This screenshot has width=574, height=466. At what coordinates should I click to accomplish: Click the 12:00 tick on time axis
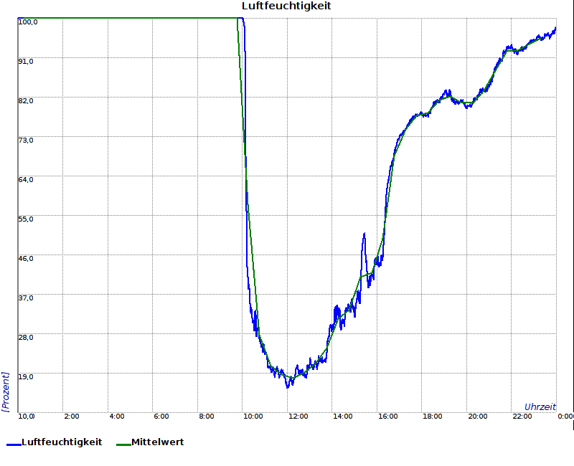[x=298, y=416]
